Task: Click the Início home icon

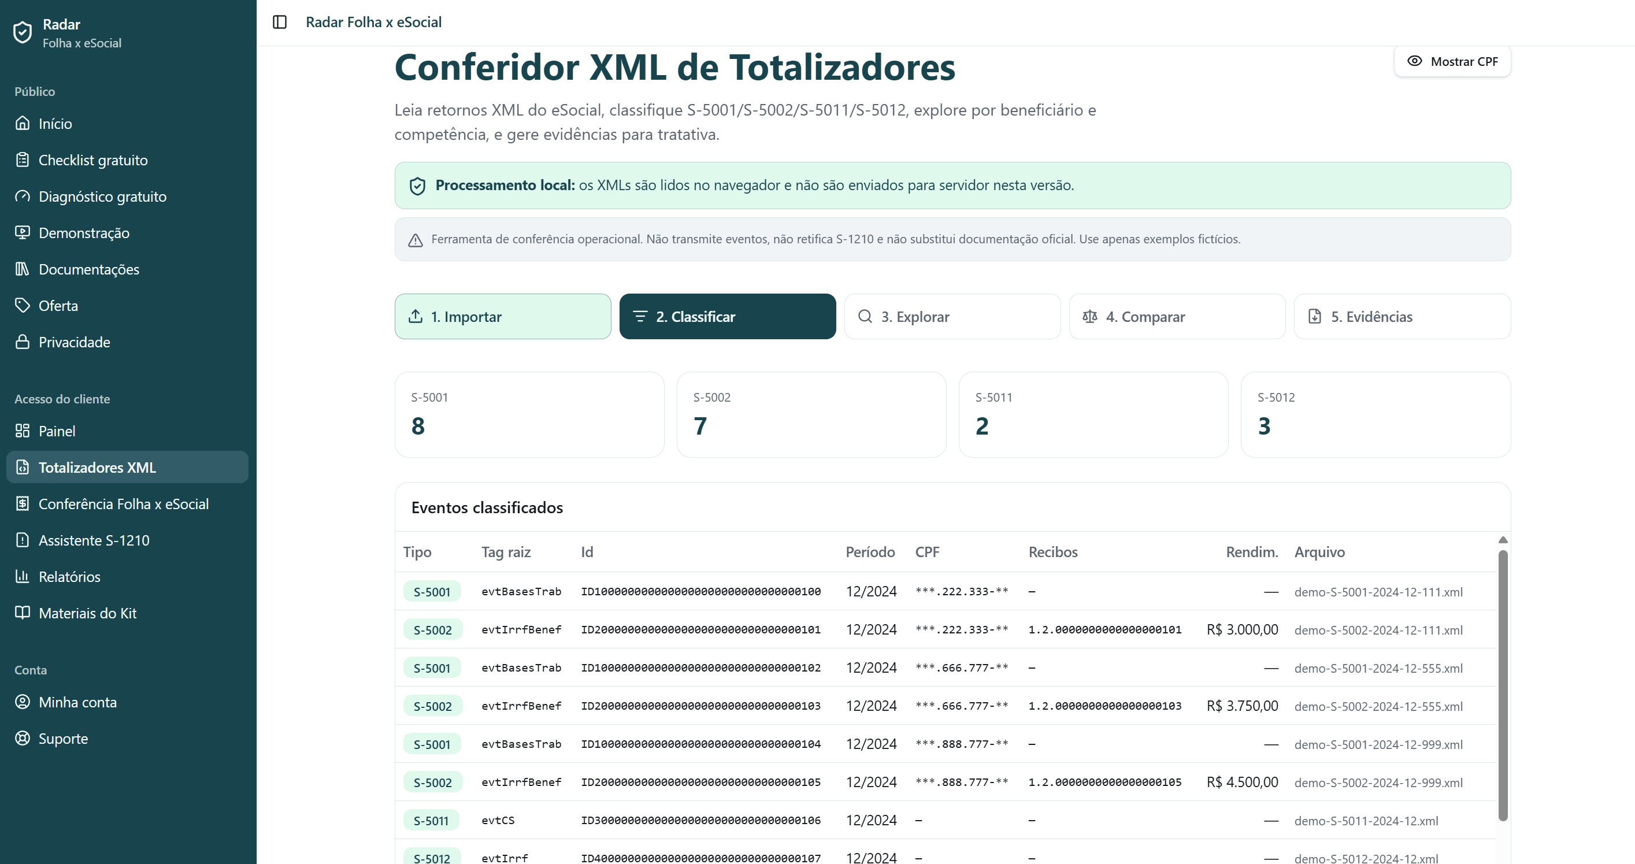Action: click(x=23, y=123)
